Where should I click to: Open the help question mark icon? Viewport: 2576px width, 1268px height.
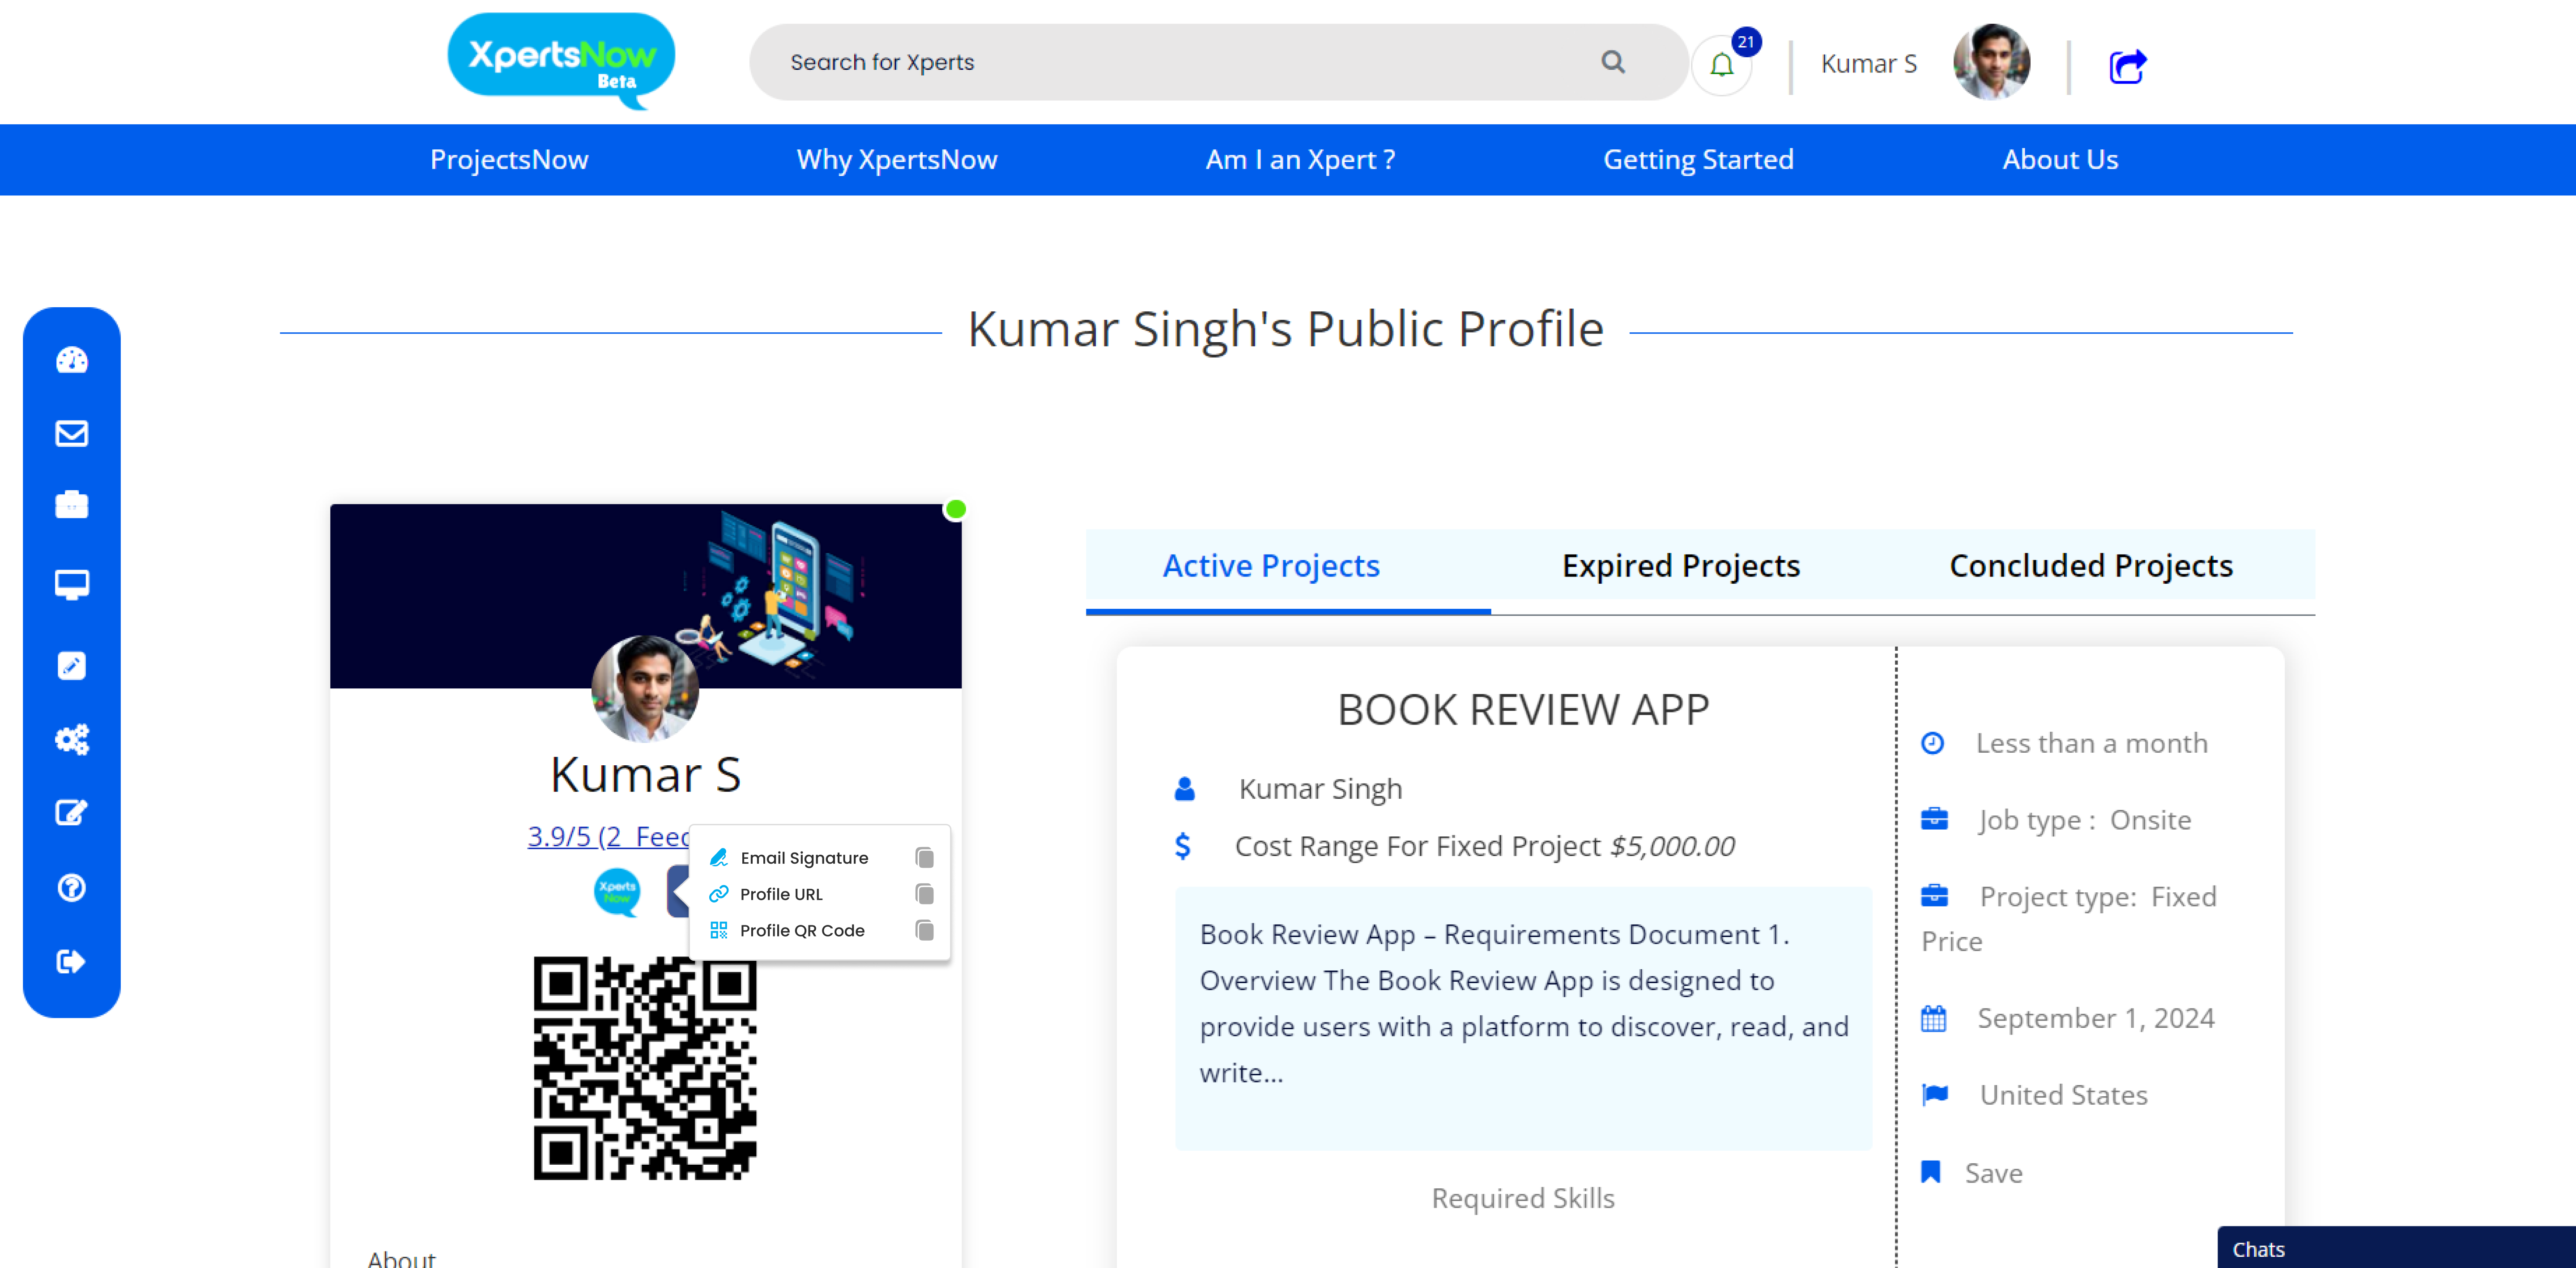(x=72, y=887)
